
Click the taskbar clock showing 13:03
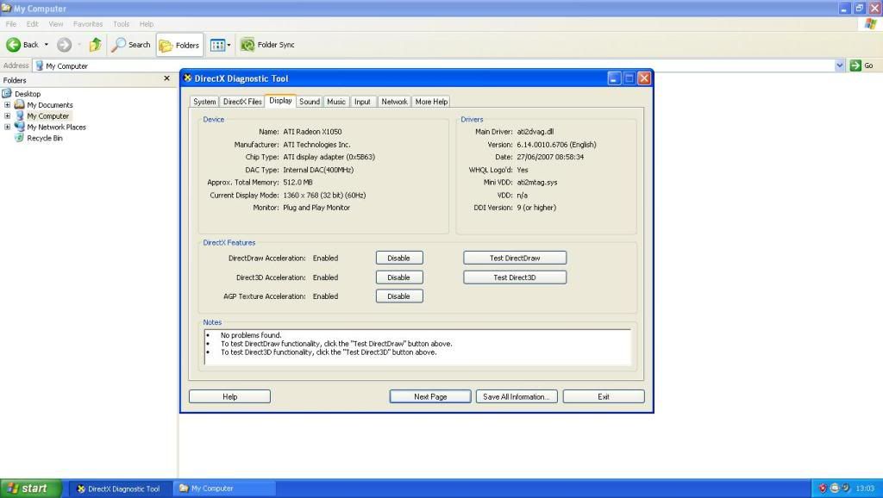coord(865,489)
